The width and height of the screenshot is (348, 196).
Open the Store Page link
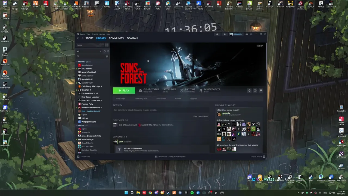[x=120, y=99]
